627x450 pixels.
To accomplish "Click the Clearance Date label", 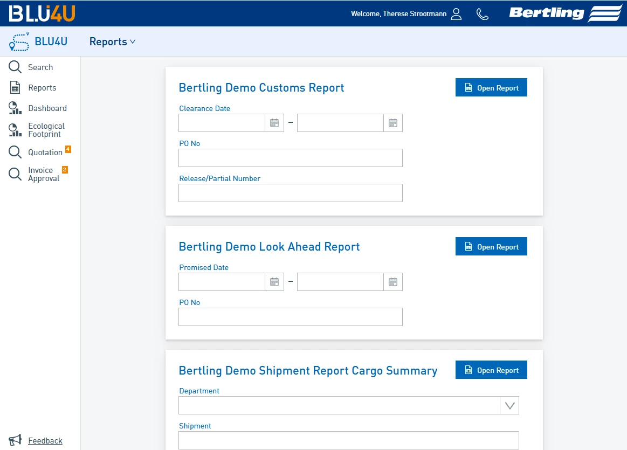I will pos(204,108).
